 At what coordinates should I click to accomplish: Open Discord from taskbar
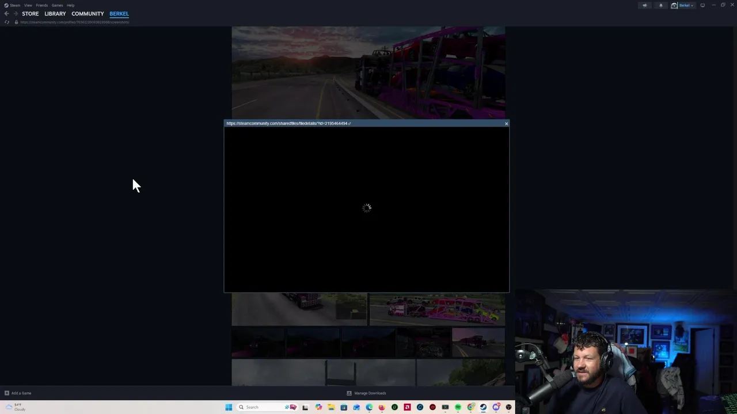496,407
